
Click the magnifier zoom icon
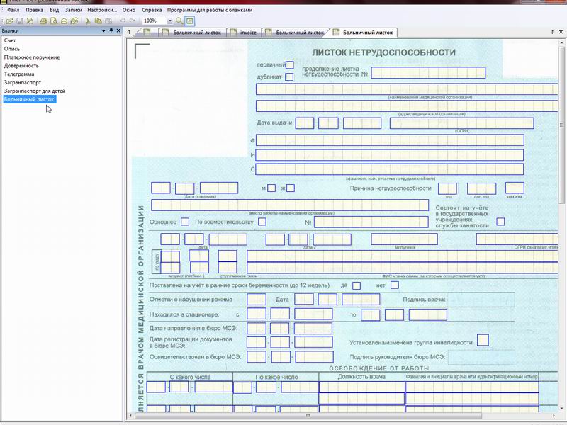[179, 21]
